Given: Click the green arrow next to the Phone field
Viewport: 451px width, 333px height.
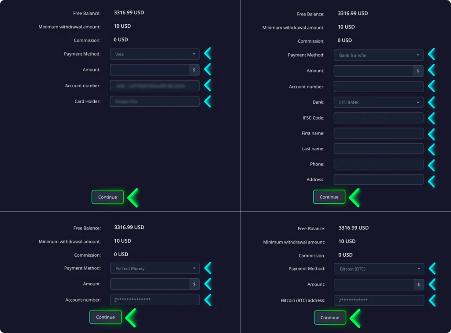Looking at the screenshot, I should [x=432, y=164].
